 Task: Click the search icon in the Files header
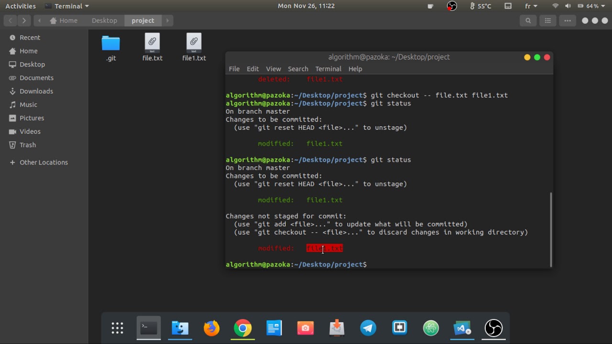coord(528,21)
